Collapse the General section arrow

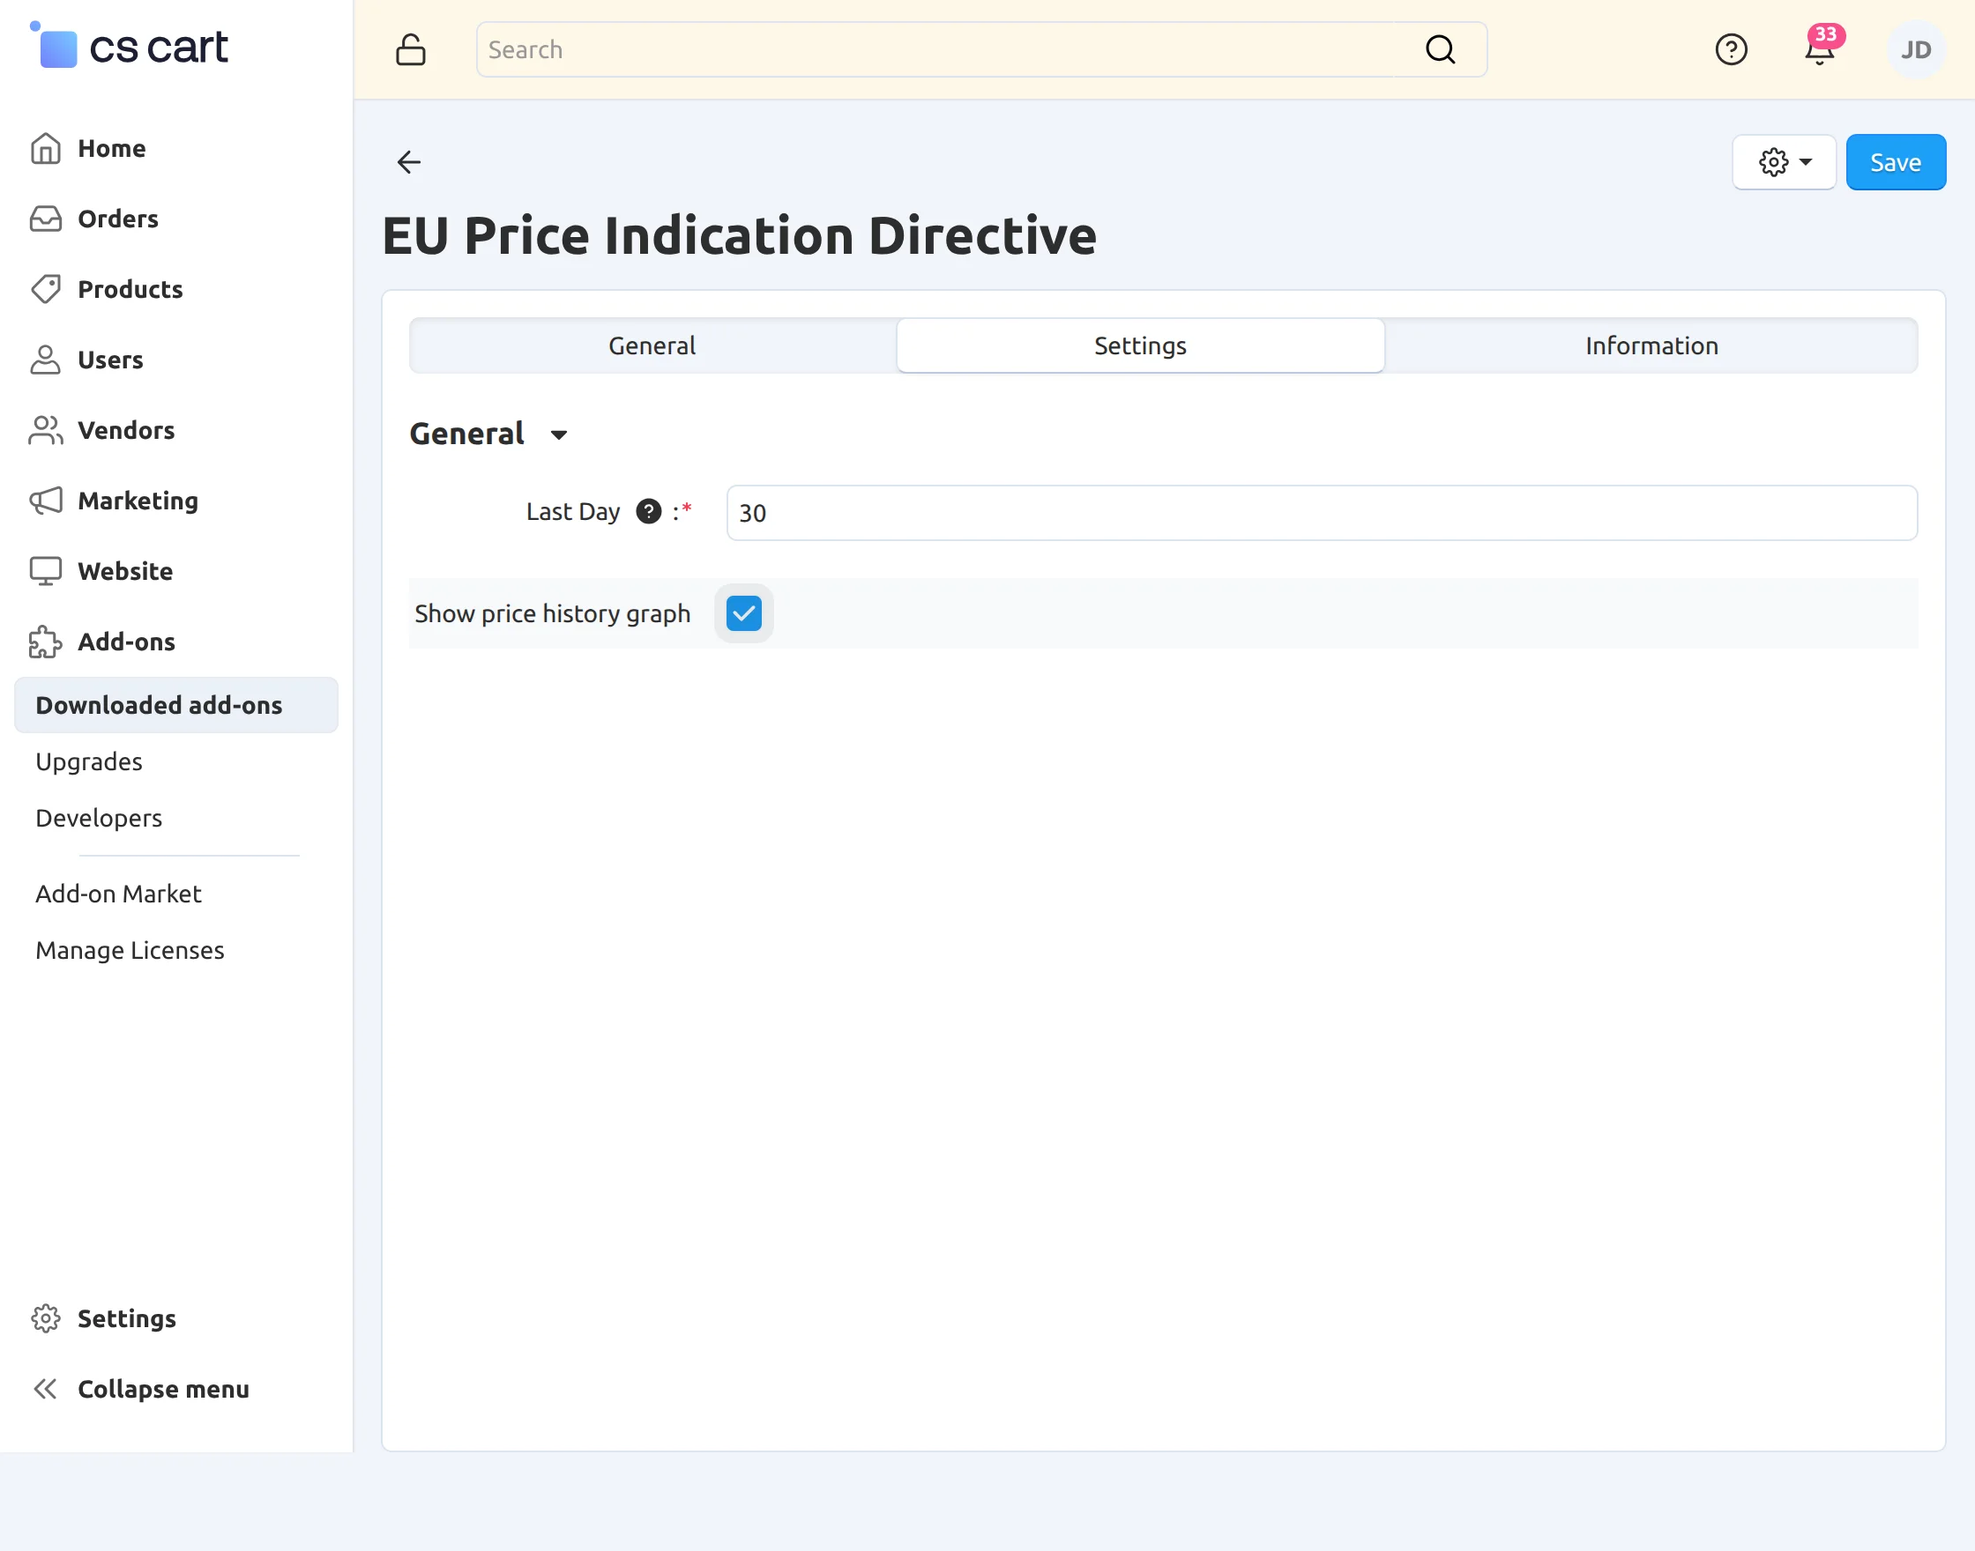point(559,435)
